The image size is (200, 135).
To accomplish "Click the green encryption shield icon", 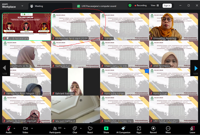I will [x=130, y=5].
